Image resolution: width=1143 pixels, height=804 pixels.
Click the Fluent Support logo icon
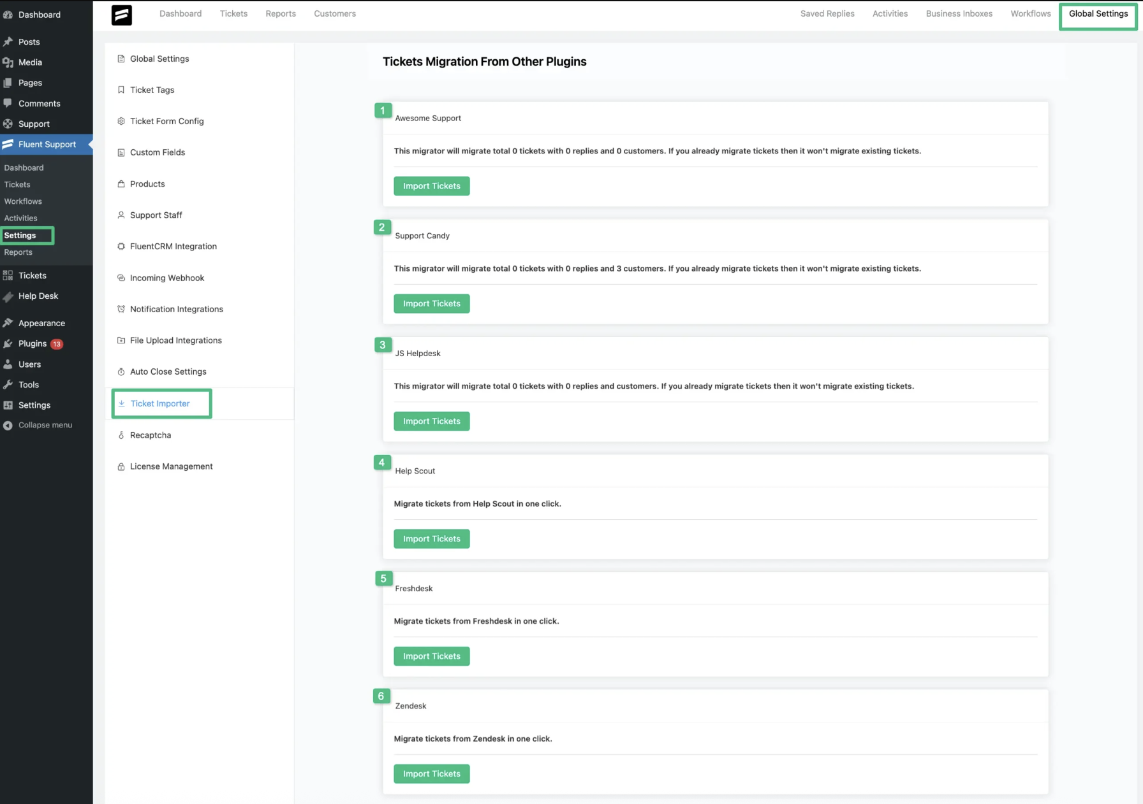click(x=121, y=15)
